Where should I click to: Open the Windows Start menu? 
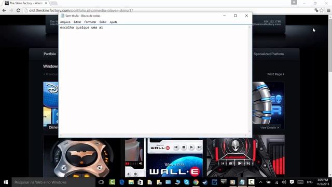pos(6,182)
